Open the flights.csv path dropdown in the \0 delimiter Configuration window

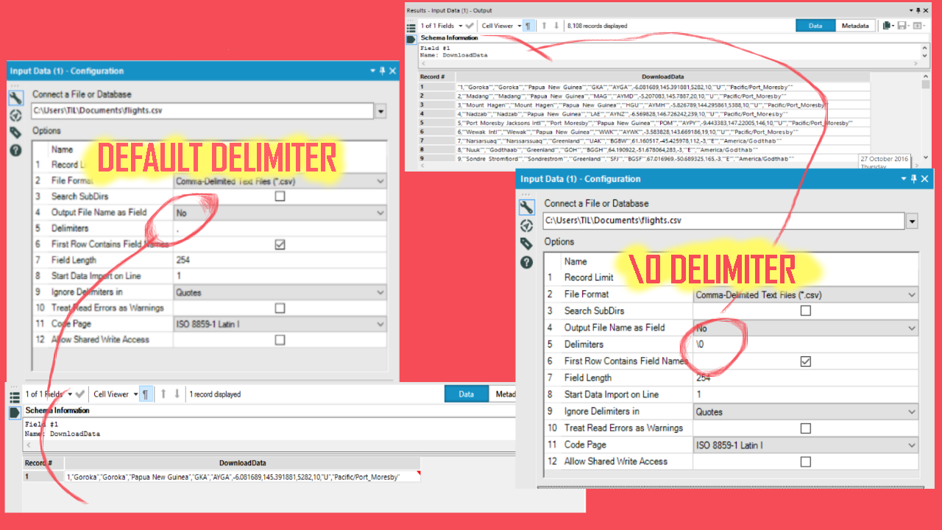913,221
